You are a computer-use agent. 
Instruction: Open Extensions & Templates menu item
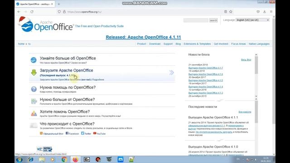pos(197,44)
